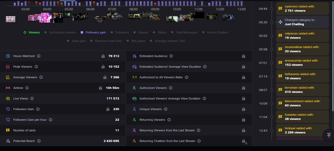The height and width of the screenshot is (151, 334).
Task: Click the Live Views value 171 572
Action: coord(113,98)
